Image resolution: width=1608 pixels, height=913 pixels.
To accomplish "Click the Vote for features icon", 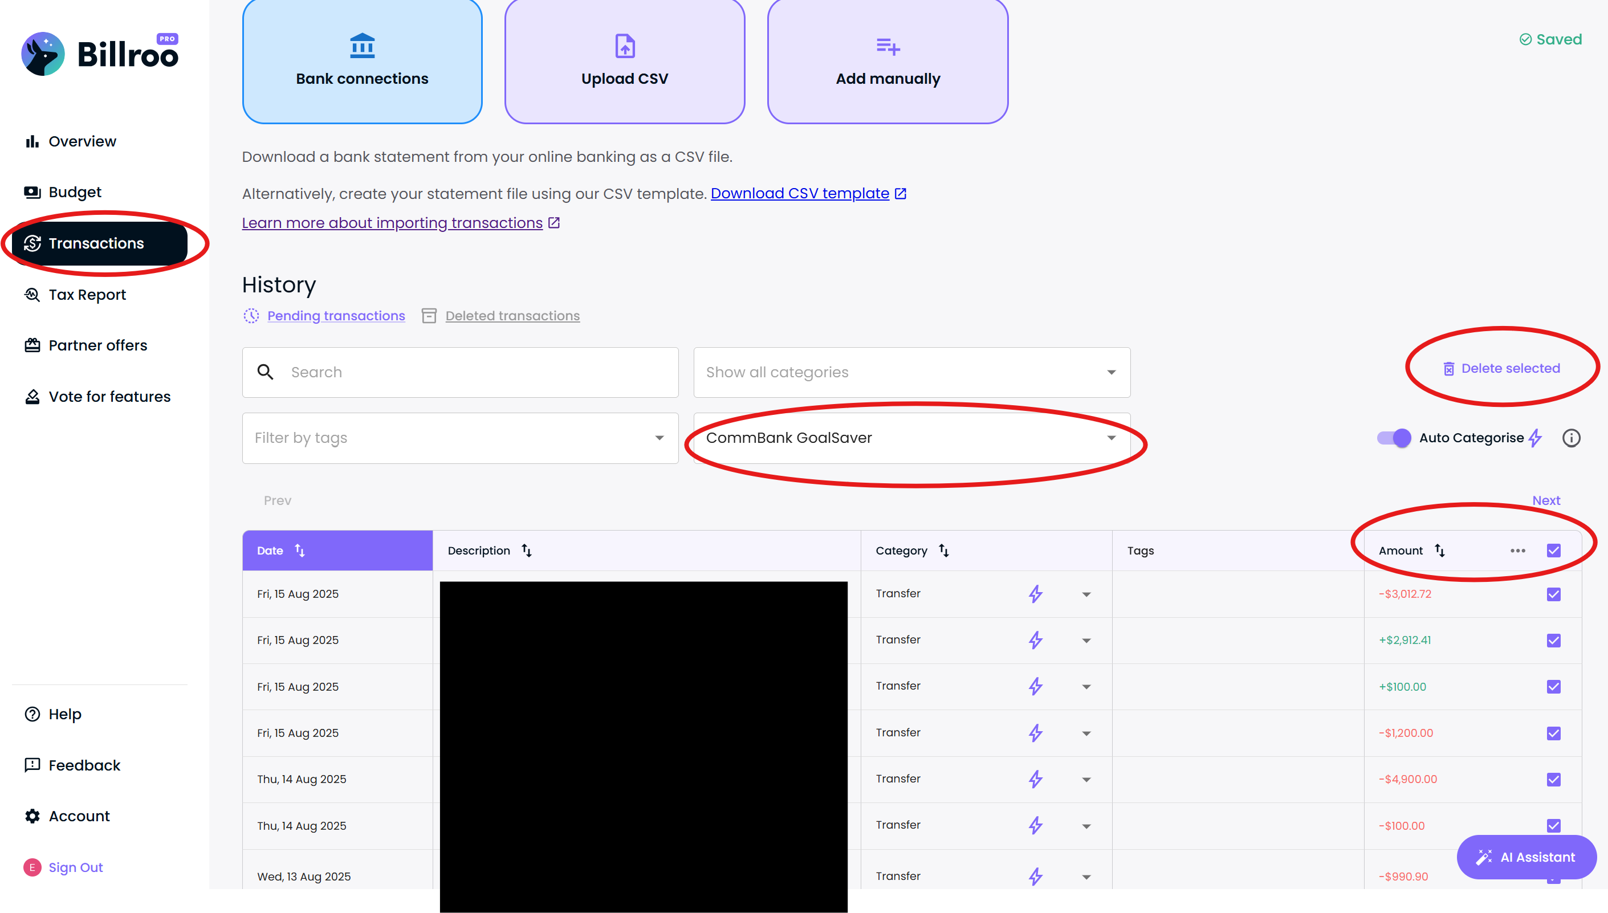I will (32, 396).
